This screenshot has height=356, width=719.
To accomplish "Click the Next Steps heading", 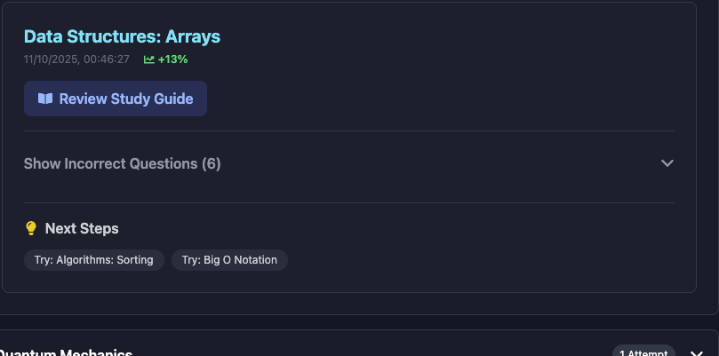I will (82, 228).
